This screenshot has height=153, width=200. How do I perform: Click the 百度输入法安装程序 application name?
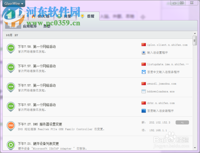pyautogui.click(x=160, y=111)
